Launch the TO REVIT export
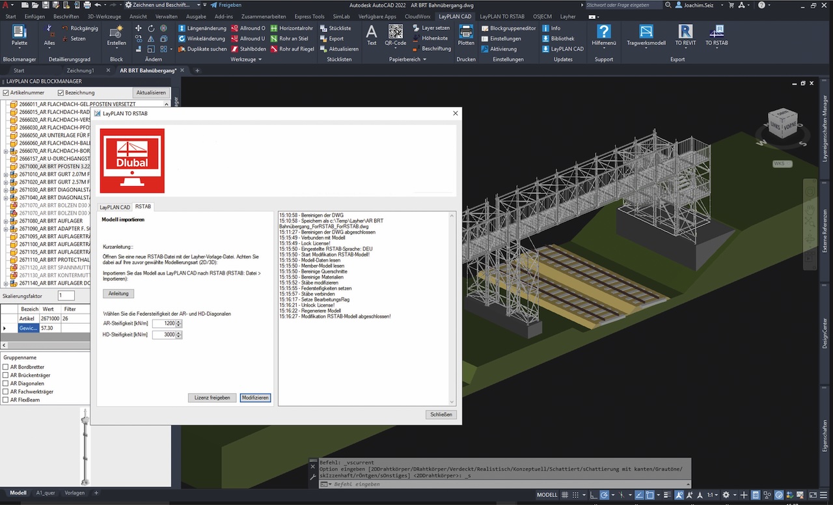The image size is (833, 505). coord(685,33)
